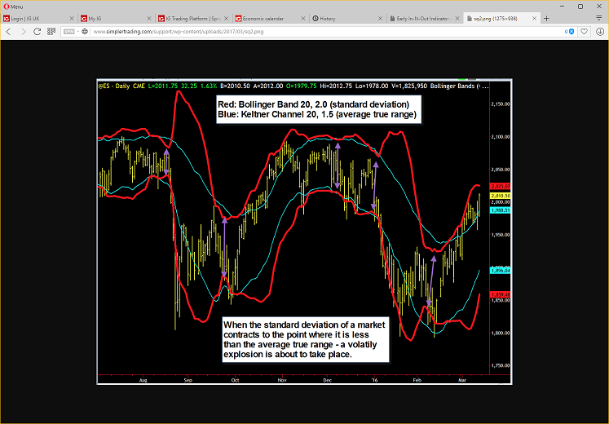Switch to the IG Trading Platform tab

point(193,18)
